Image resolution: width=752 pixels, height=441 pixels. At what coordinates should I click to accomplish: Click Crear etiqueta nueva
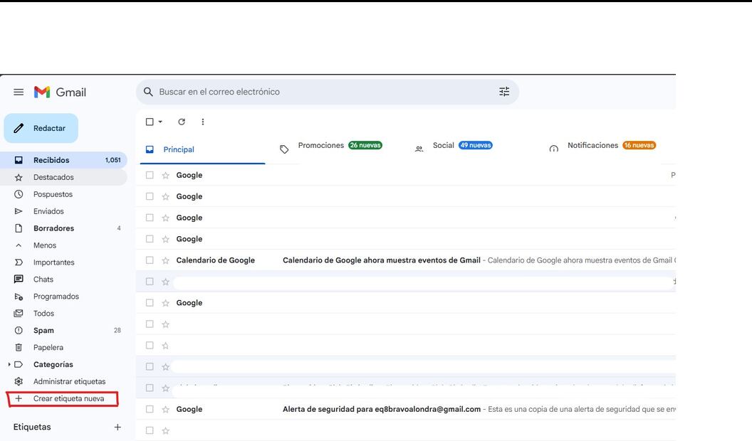68,399
